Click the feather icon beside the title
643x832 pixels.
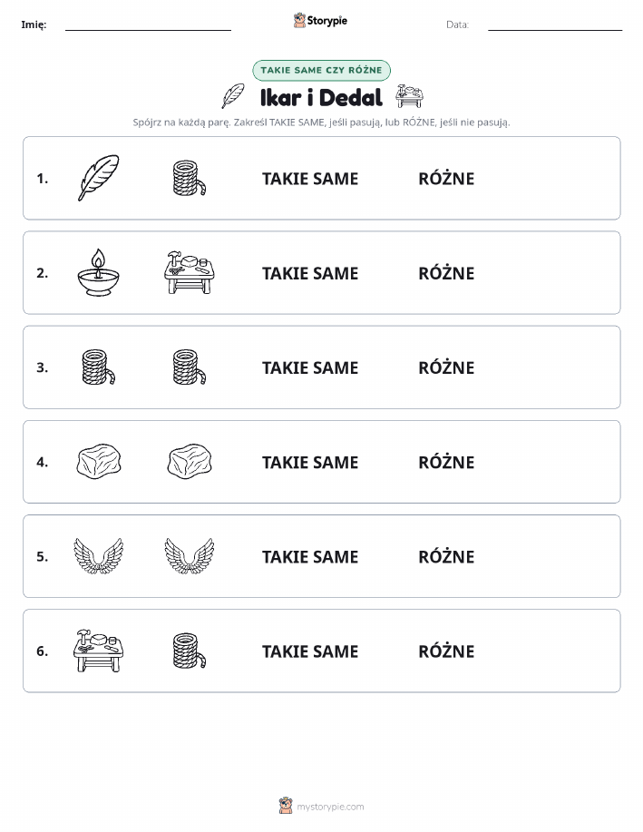click(x=233, y=96)
